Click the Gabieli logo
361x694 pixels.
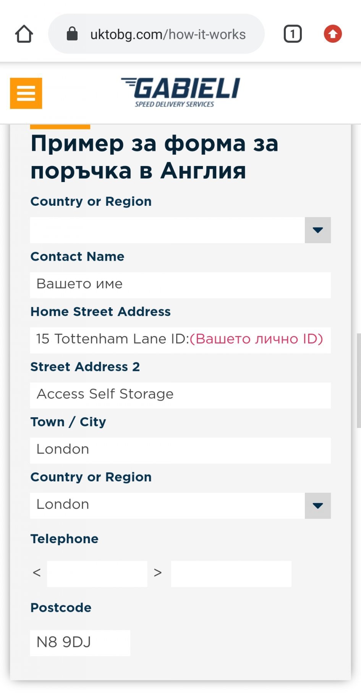(x=180, y=92)
